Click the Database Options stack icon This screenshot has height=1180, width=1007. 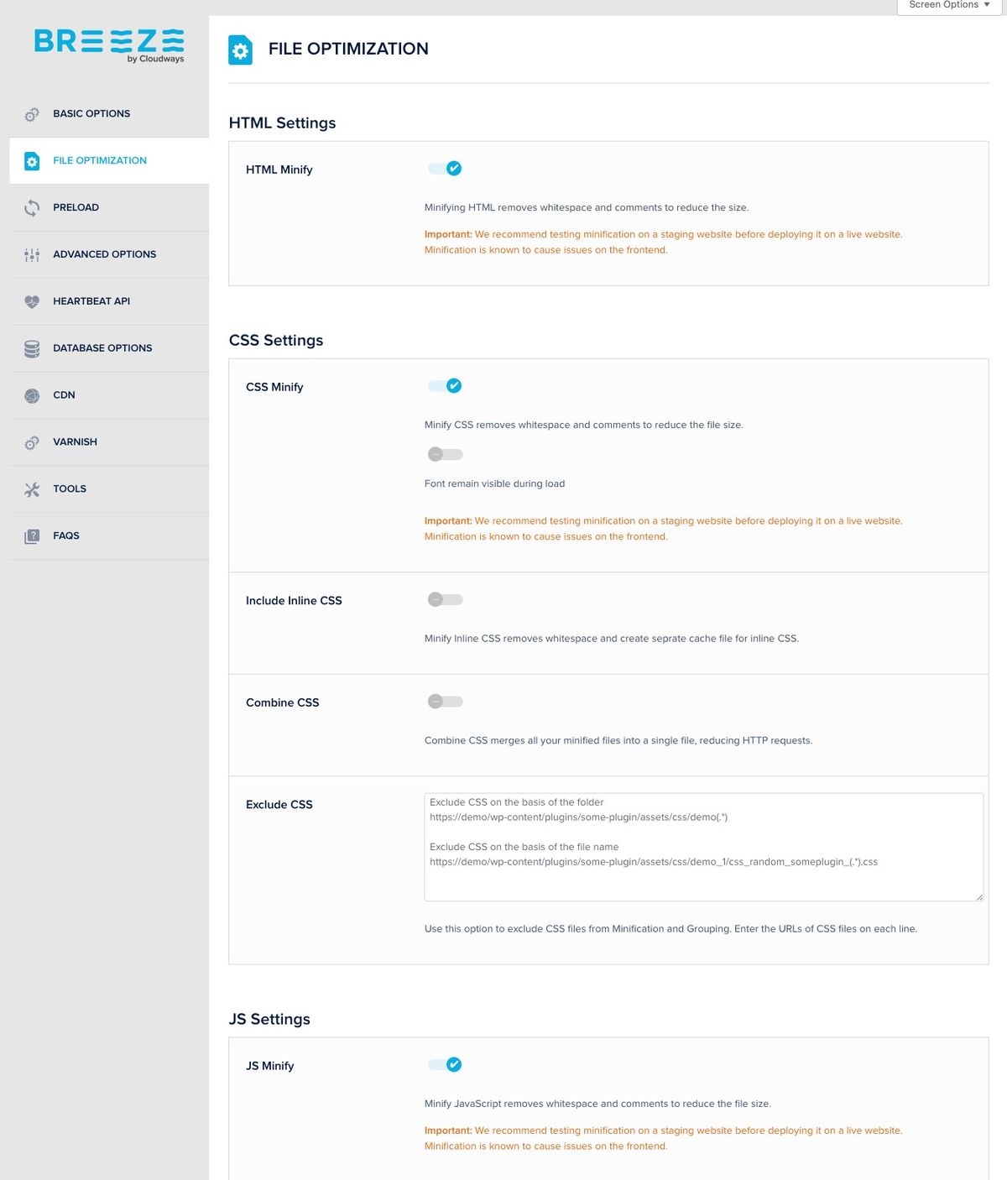tap(32, 349)
